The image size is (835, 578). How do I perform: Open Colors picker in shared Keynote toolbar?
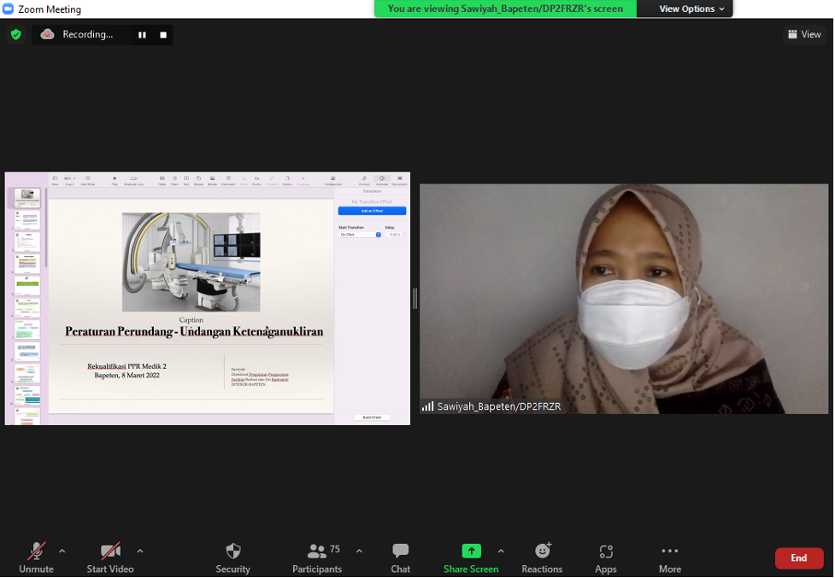coord(287,180)
